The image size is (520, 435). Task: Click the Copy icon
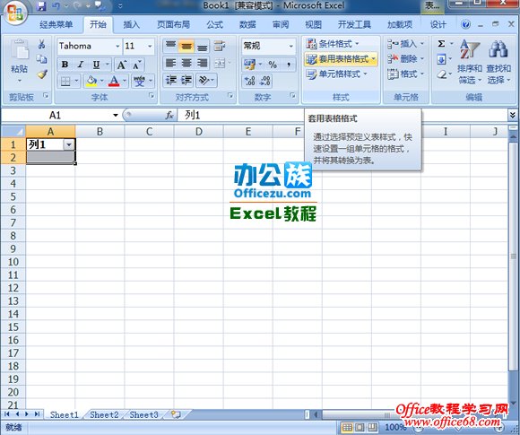(41, 59)
